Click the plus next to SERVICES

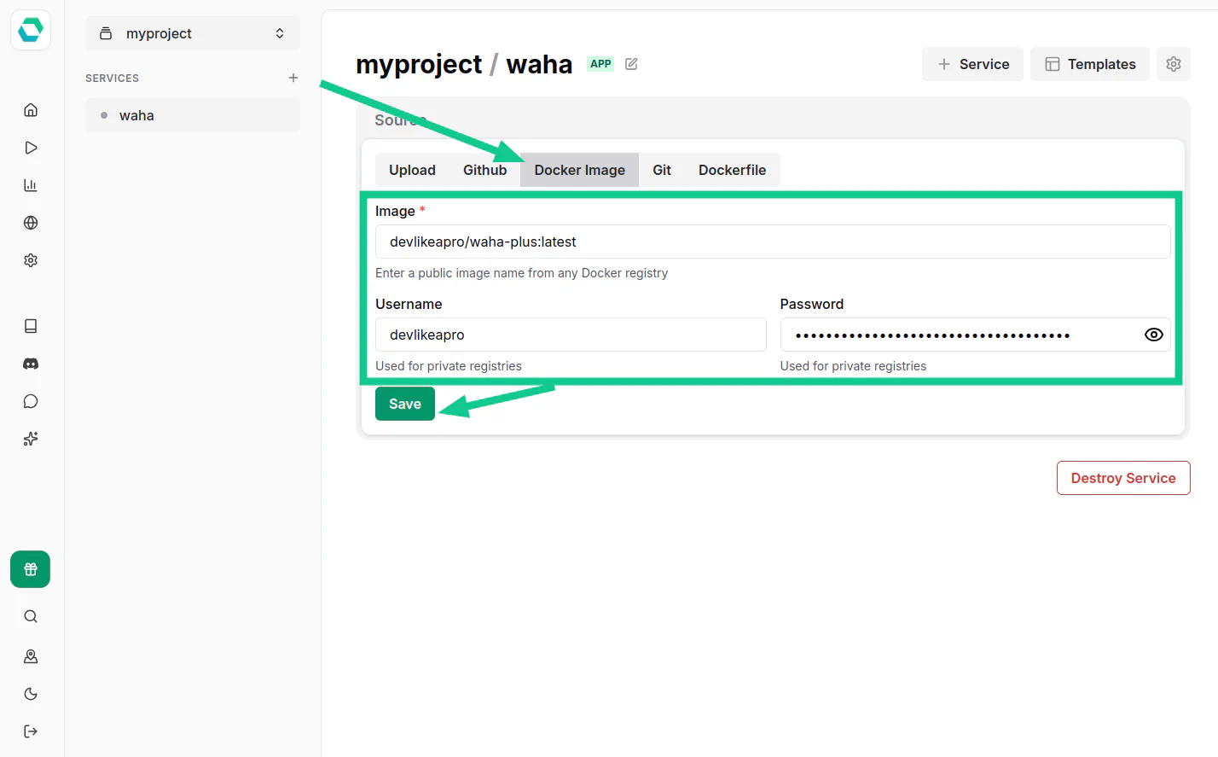point(293,77)
